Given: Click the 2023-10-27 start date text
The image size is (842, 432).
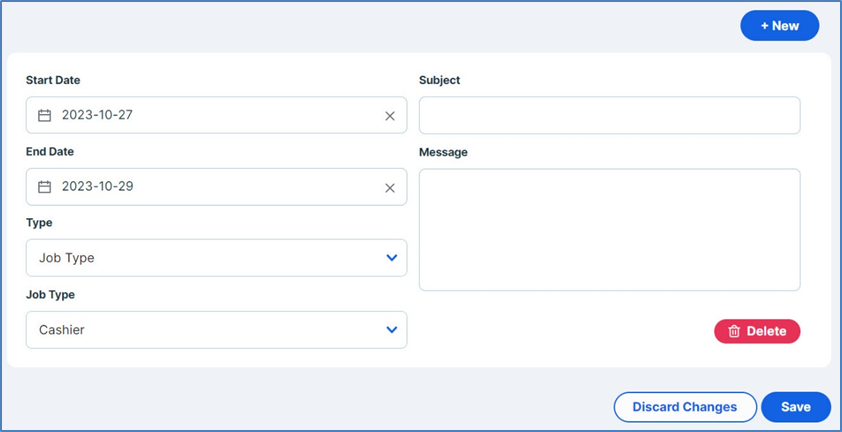Looking at the screenshot, I should tap(97, 115).
